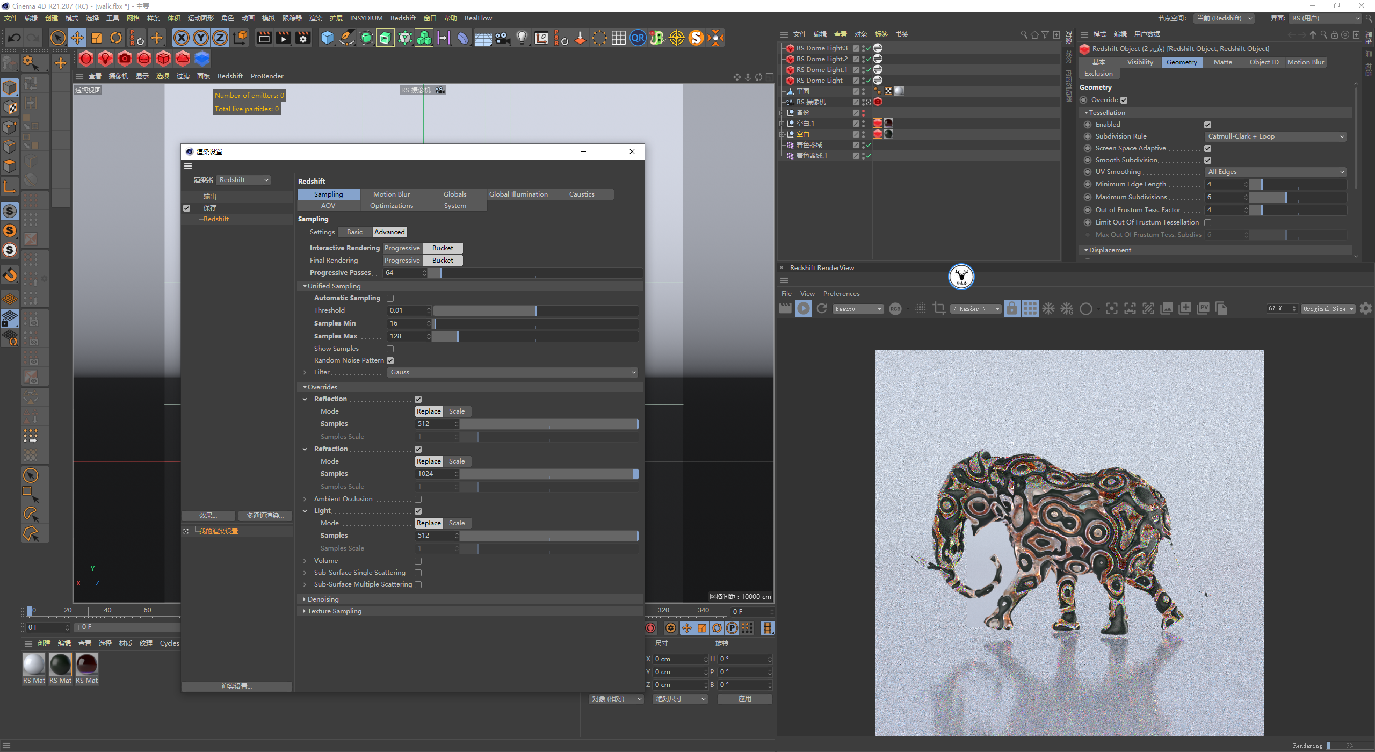Open the Subdivision Rule dropdown
The image size is (1375, 752).
pyautogui.click(x=1275, y=136)
